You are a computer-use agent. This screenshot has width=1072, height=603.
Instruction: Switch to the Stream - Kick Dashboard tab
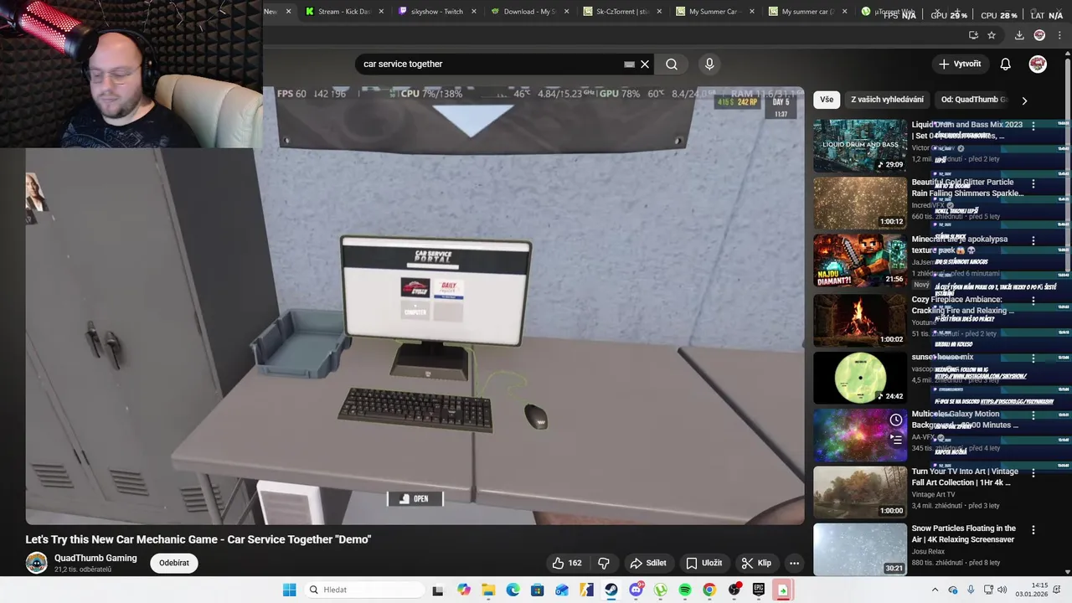338,12
